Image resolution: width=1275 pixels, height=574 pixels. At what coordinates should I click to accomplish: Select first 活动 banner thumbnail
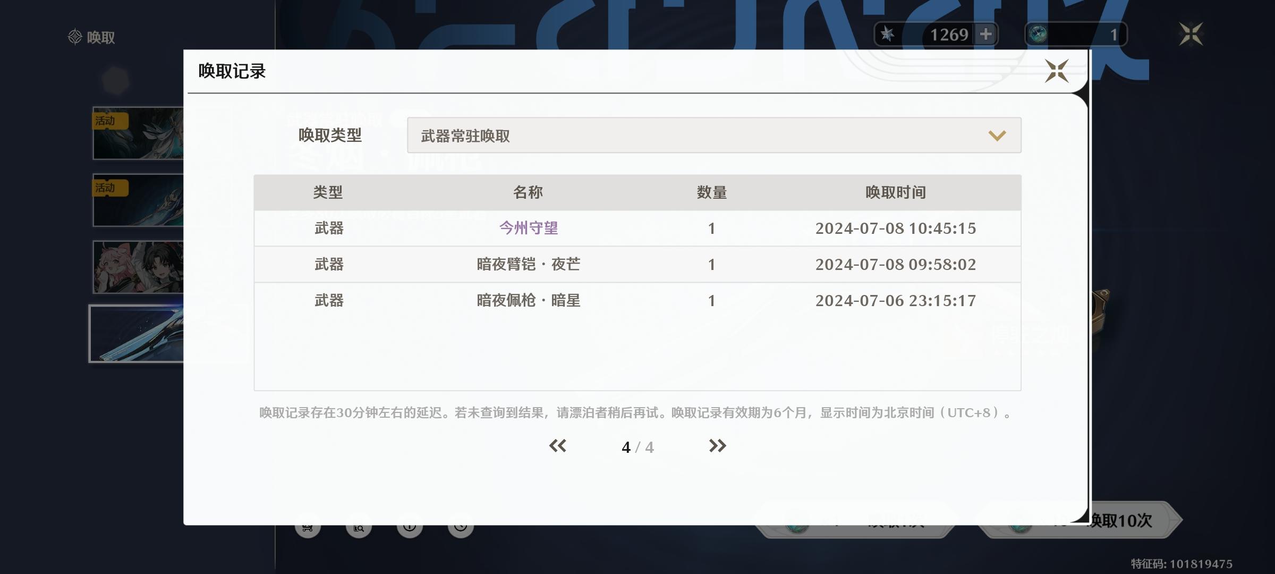click(138, 133)
